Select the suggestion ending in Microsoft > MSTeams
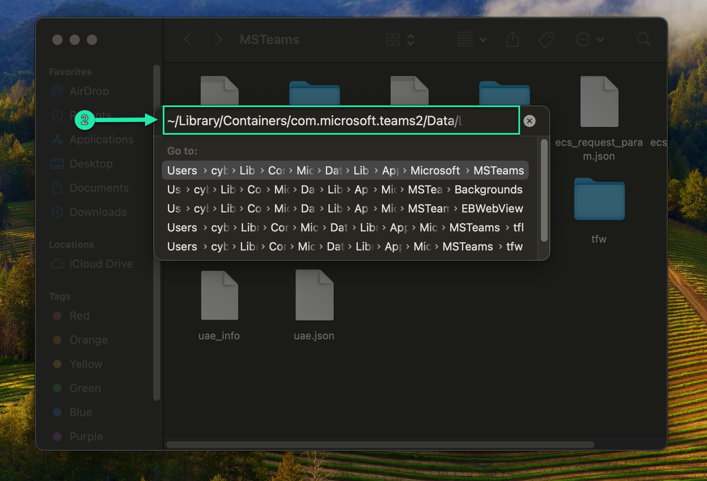 click(x=345, y=171)
